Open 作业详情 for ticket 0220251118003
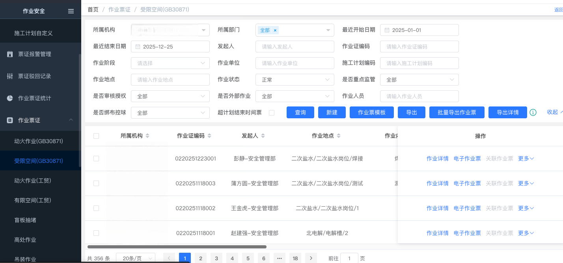 [437, 183]
